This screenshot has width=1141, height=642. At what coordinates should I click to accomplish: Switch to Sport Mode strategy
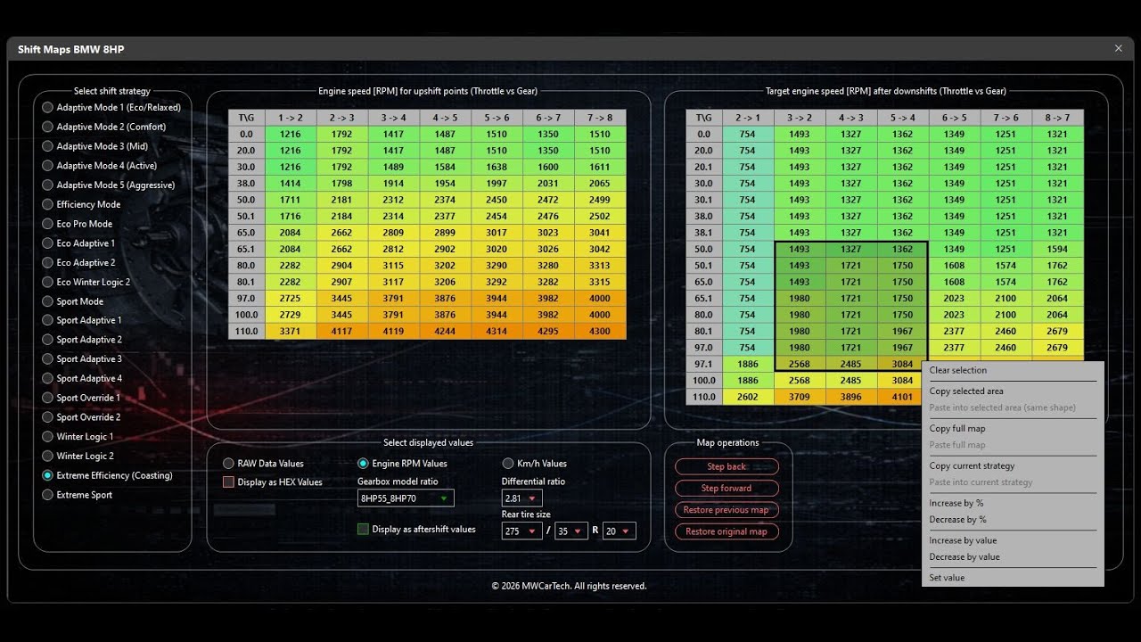72,301
